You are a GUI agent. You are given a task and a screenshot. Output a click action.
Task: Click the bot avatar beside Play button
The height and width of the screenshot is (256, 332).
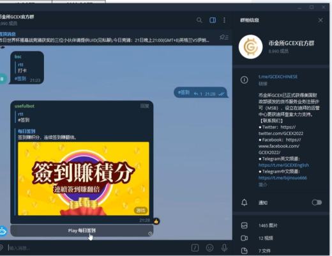click(x=3, y=231)
